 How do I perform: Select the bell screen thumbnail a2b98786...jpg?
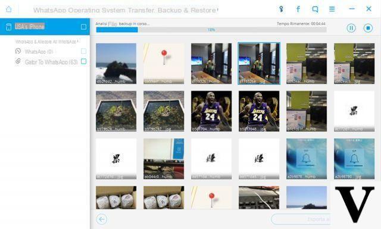(354, 159)
